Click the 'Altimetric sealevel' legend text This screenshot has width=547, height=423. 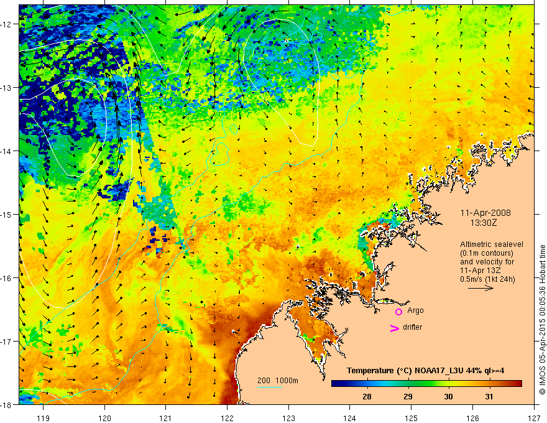coord(492,244)
